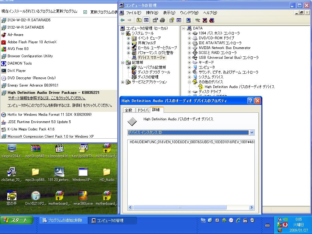Open the Device Instance ID dropdown
Screen dimensions: 312x234
[251, 133]
